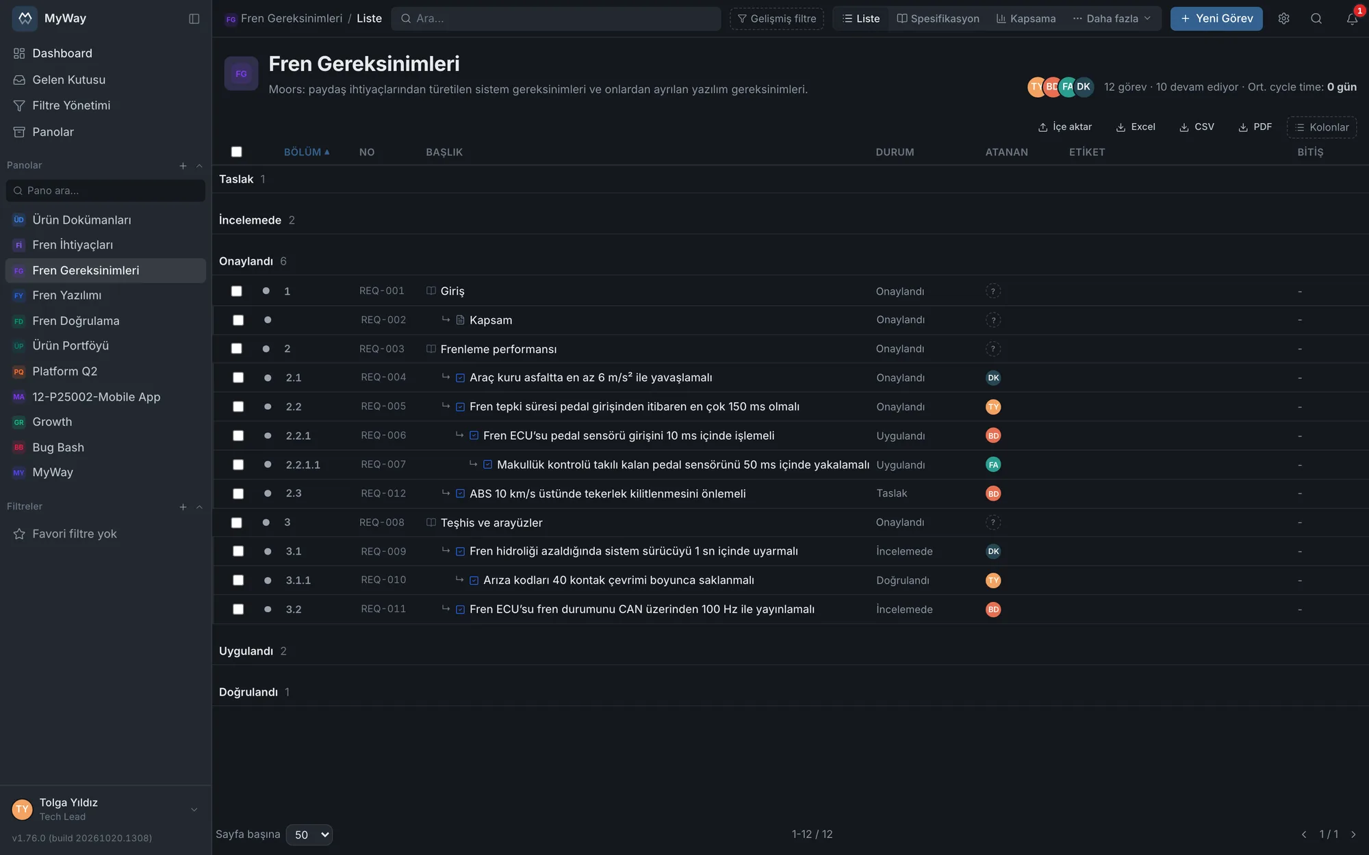Toggle the select-all checkbox in header
This screenshot has height=855, width=1369.
[237, 152]
